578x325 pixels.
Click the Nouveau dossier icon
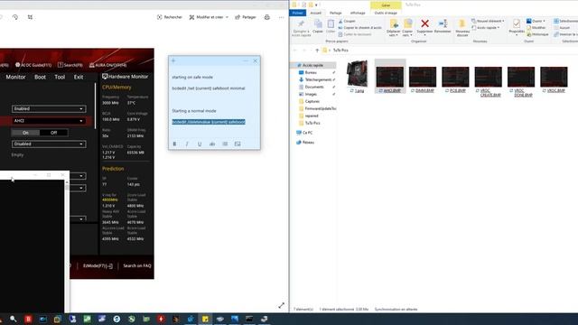462,28
